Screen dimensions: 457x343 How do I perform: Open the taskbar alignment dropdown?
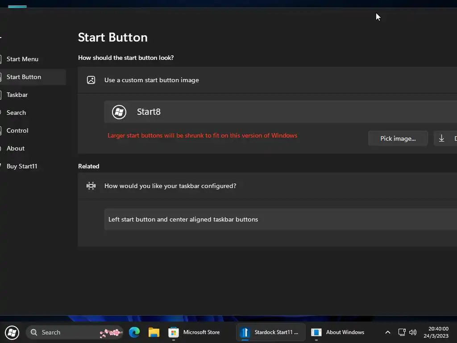tap(280, 219)
